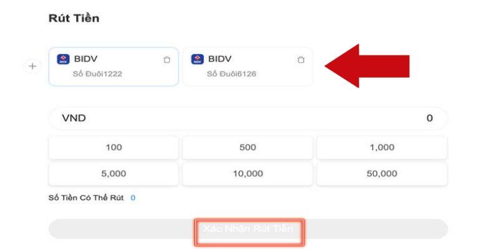Choose the 100 quick amount button
The height and width of the screenshot is (249, 499).
coord(114,148)
